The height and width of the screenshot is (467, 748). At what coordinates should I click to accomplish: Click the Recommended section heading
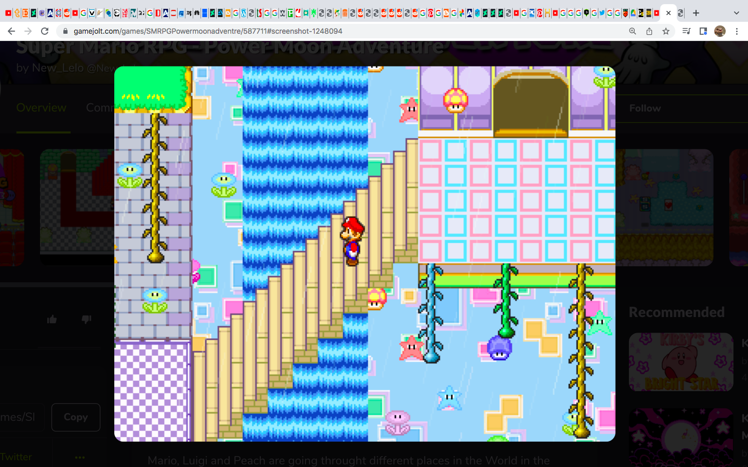click(x=676, y=312)
